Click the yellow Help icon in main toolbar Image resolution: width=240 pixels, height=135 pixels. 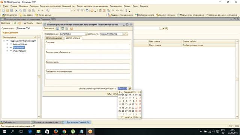point(92,10)
